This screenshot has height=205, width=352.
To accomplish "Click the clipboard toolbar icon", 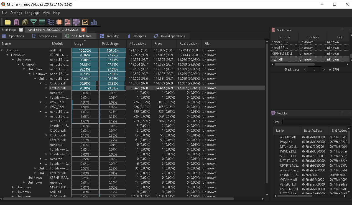I will (x=16, y=22).
